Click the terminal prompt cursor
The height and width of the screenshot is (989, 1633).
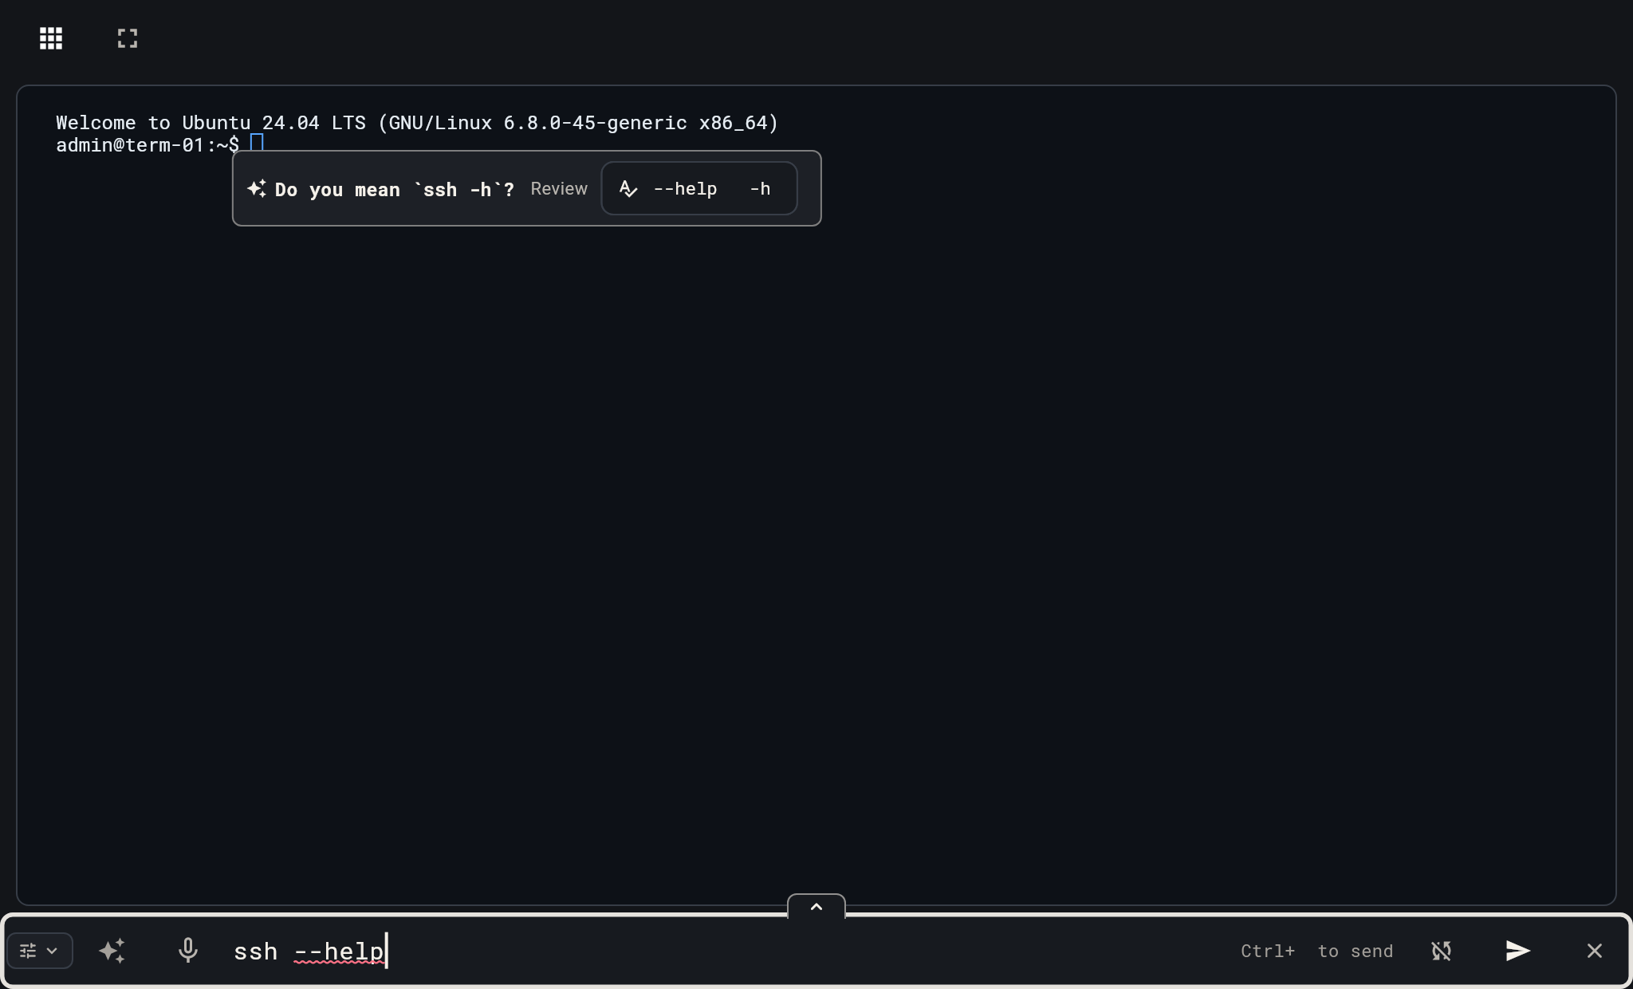coord(257,144)
